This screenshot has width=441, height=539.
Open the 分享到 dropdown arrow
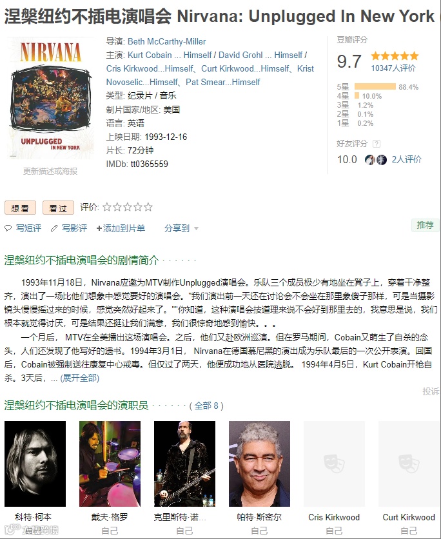click(x=196, y=229)
